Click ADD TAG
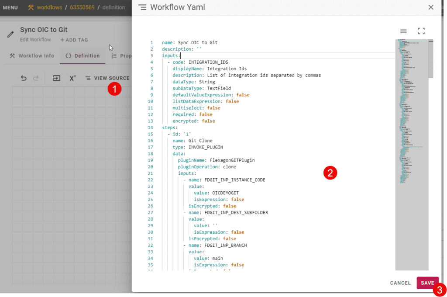Viewport: 447px width, 297px height. (74, 40)
